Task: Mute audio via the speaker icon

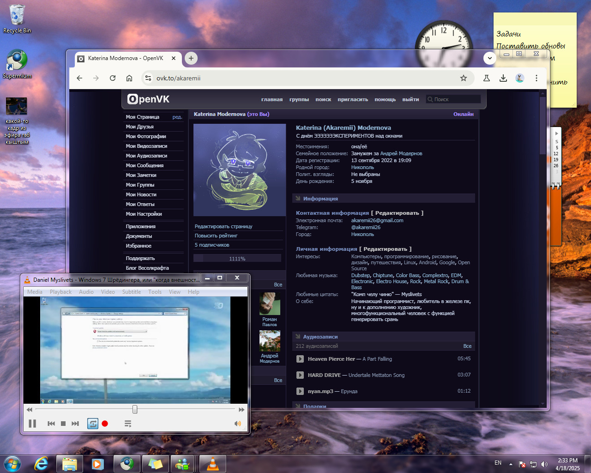Action: coord(237,424)
